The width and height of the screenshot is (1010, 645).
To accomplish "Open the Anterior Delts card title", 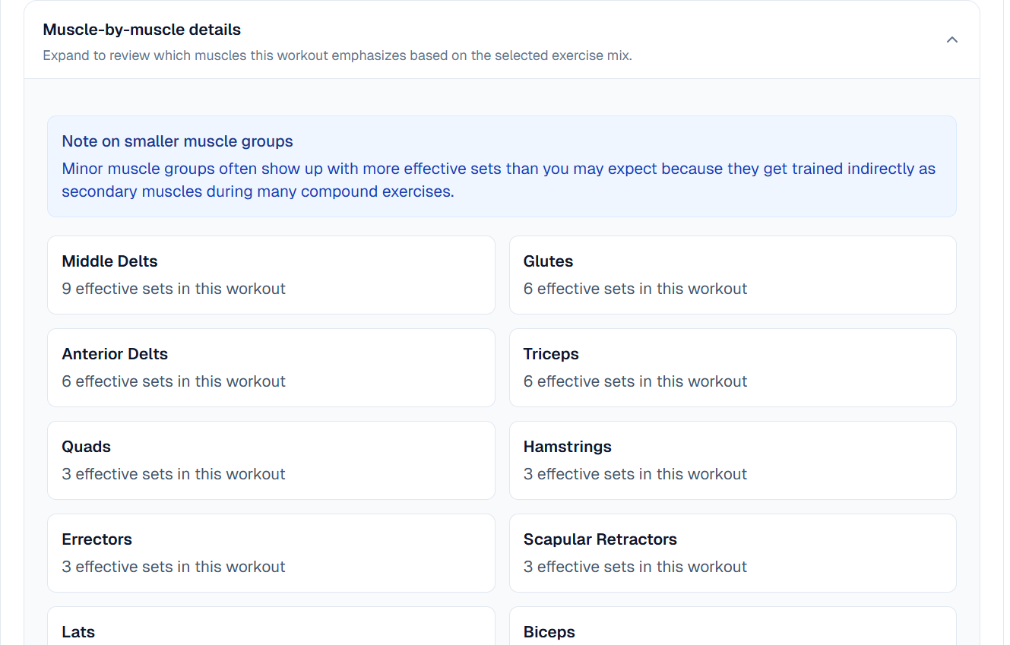I will [115, 354].
